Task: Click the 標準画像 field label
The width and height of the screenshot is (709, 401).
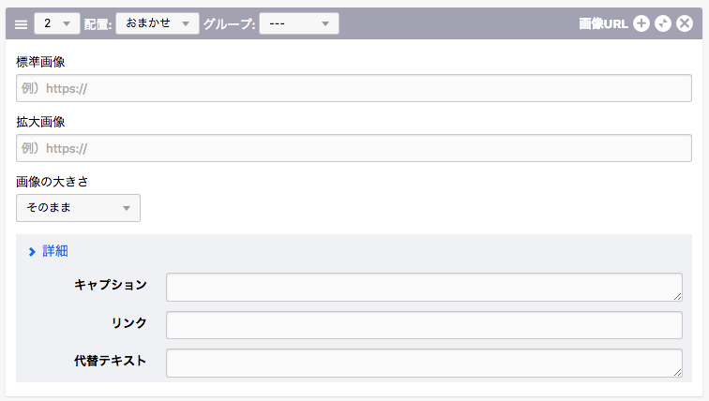Action: pos(40,62)
